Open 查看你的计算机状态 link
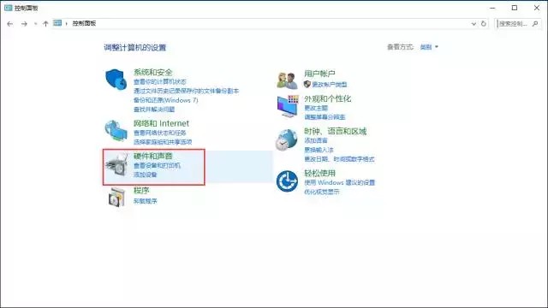Screen dimensions: 548x308 (160, 82)
